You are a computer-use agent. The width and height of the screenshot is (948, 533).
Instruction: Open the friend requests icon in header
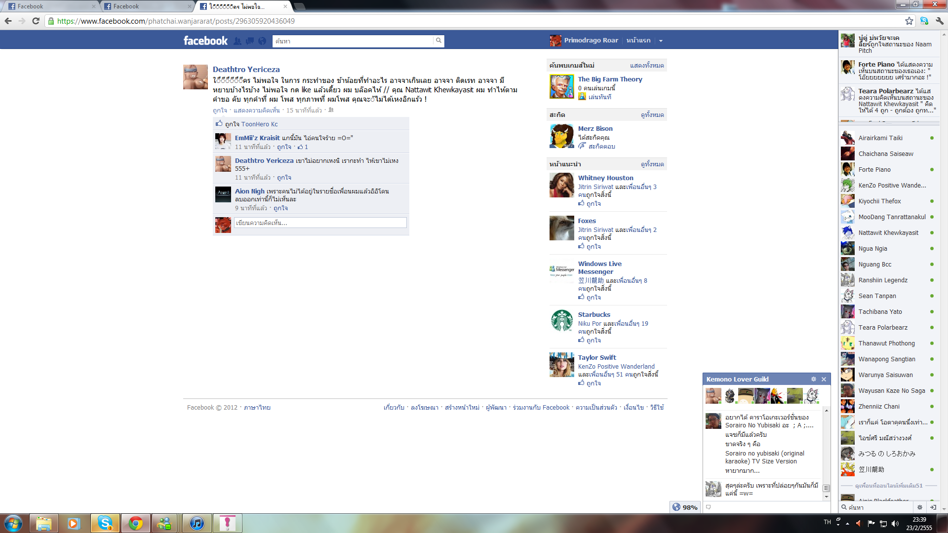pyautogui.click(x=237, y=41)
